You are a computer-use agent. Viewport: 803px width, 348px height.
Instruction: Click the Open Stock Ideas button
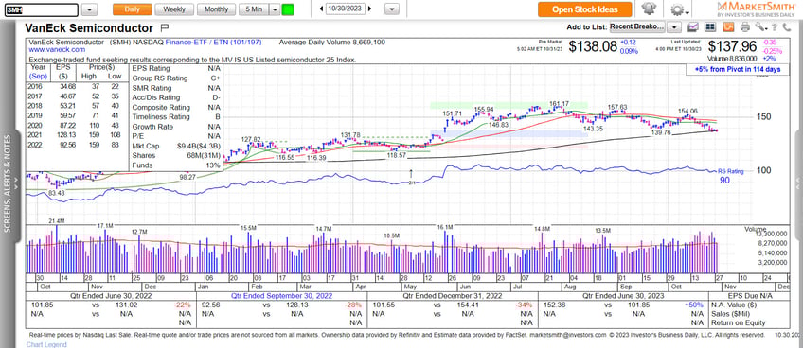pyautogui.click(x=585, y=9)
